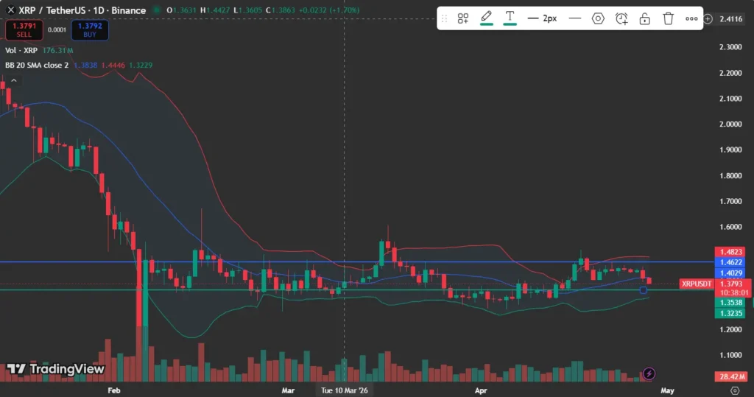Click the 176.31M volume value
The width and height of the screenshot is (754, 397).
pyautogui.click(x=57, y=51)
